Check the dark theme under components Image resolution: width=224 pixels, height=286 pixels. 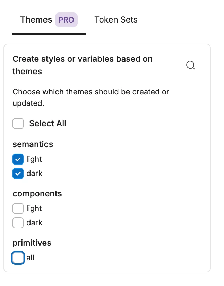(x=18, y=222)
